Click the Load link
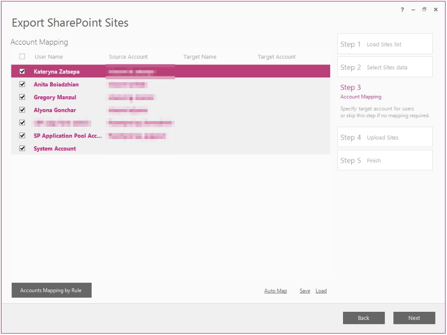The image size is (447, 335). click(321, 291)
